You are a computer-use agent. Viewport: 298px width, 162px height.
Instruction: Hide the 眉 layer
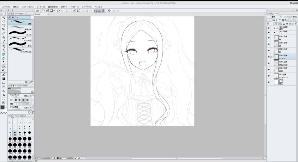pyautogui.click(x=268, y=38)
